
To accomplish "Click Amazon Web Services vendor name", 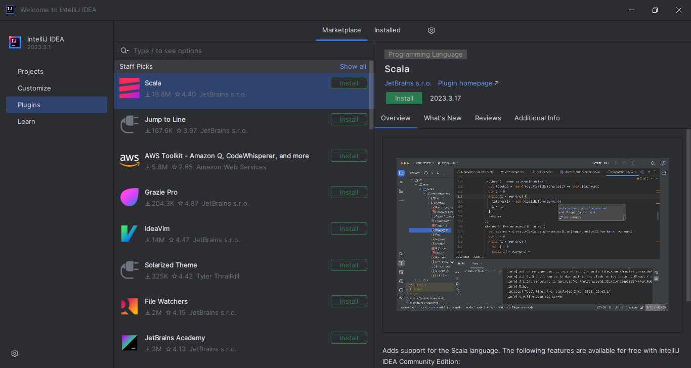I will pyautogui.click(x=231, y=167).
